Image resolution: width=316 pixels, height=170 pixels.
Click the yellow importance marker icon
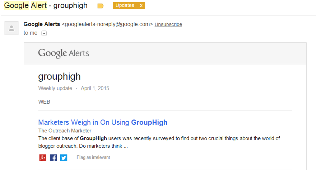tap(100, 6)
